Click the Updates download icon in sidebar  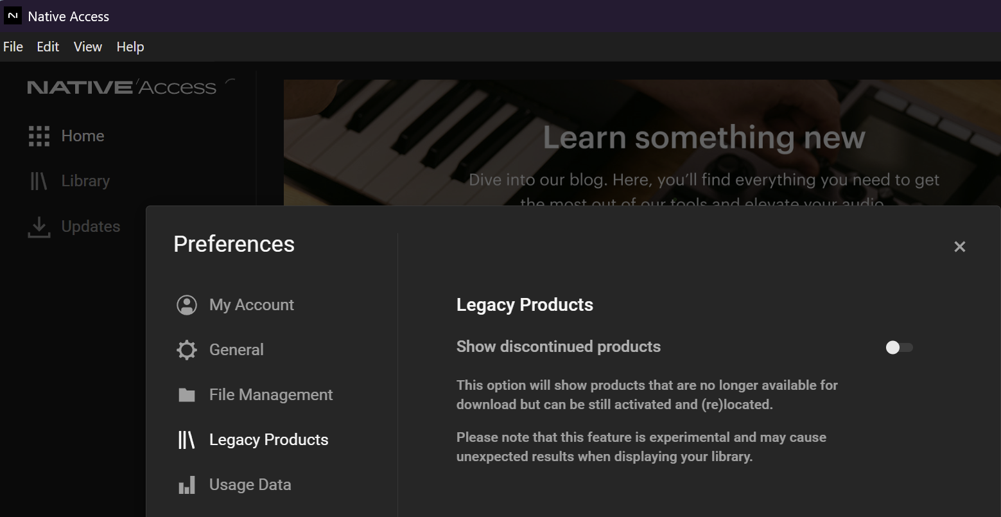tap(39, 227)
